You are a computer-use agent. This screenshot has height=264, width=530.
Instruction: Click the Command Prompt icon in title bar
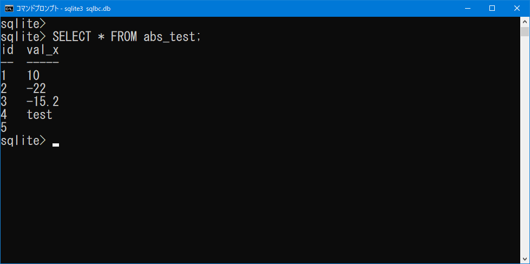point(9,9)
